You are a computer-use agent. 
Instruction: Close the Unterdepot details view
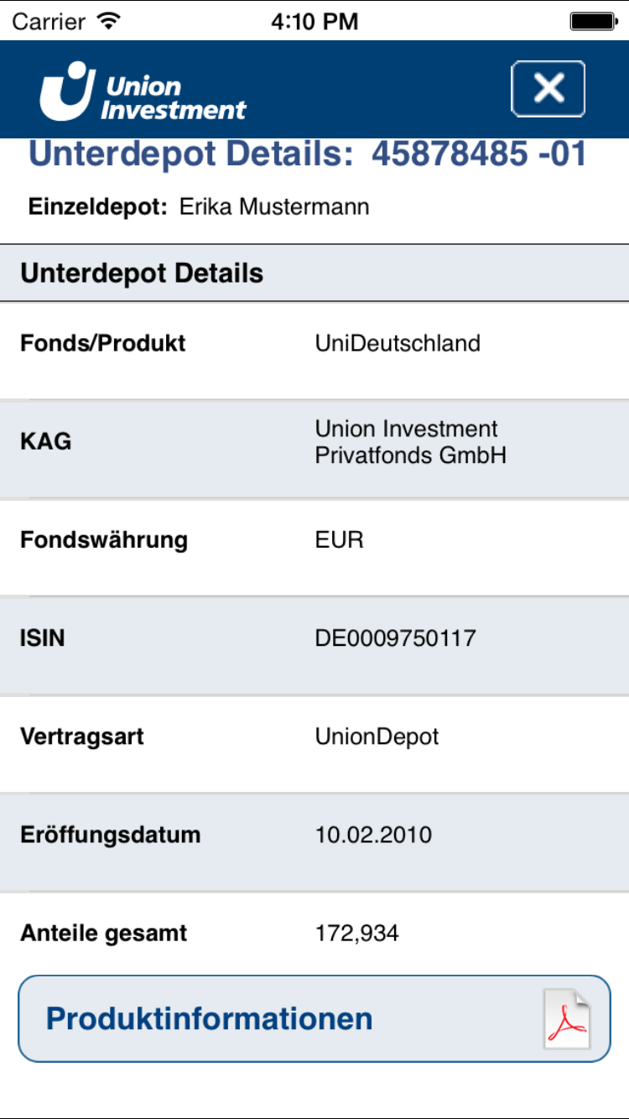tap(548, 88)
